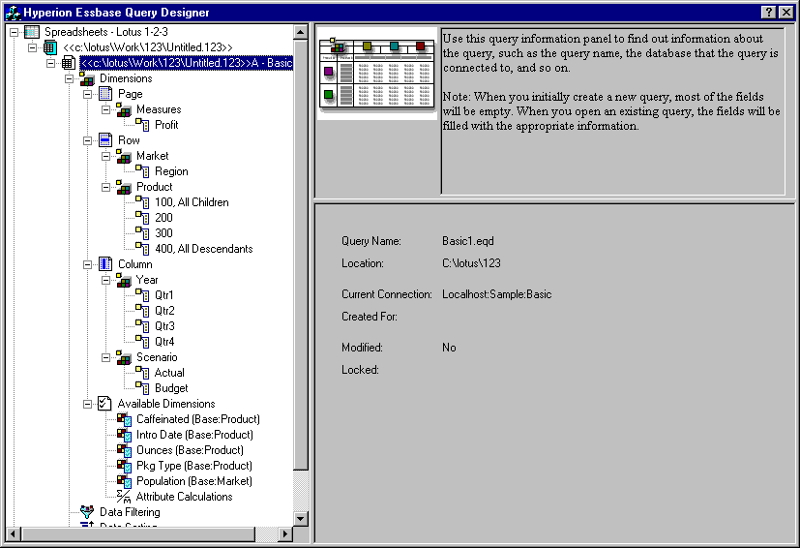The height and width of the screenshot is (548, 800).
Task: Click the Product dimension icon
Action: (x=124, y=187)
